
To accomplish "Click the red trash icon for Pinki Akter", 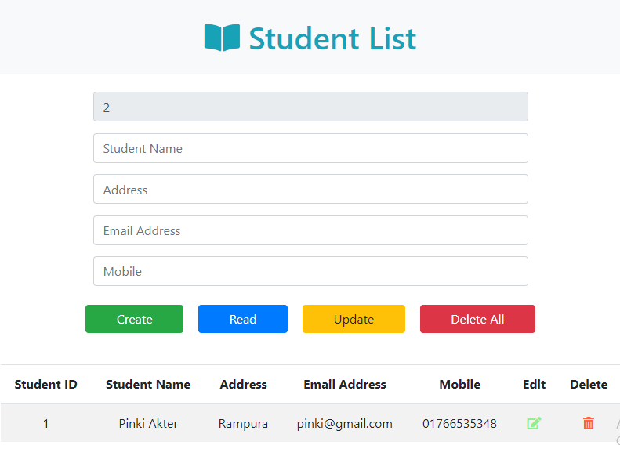I will [589, 423].
